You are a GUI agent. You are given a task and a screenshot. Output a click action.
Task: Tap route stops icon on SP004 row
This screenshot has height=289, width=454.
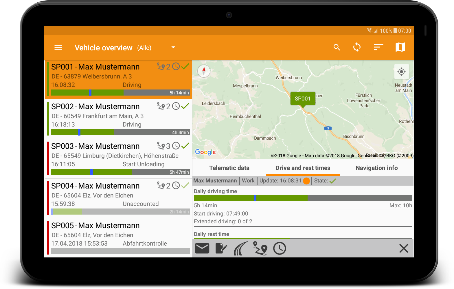pyautogui.click(x=161, y=186)
